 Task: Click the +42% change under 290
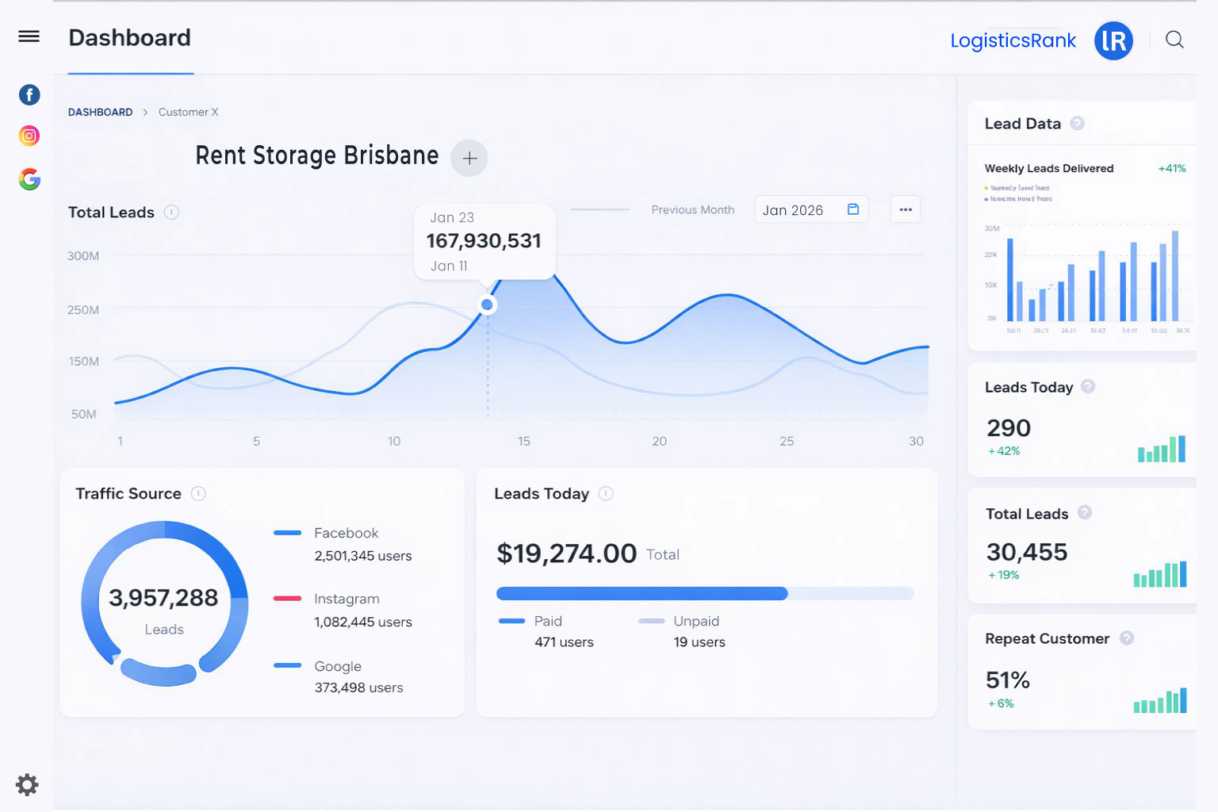pos(1004,451)
